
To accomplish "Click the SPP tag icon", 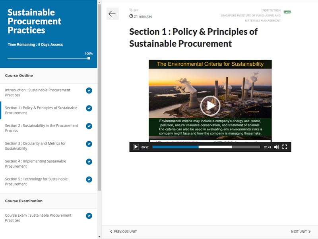I will point(131,10).
